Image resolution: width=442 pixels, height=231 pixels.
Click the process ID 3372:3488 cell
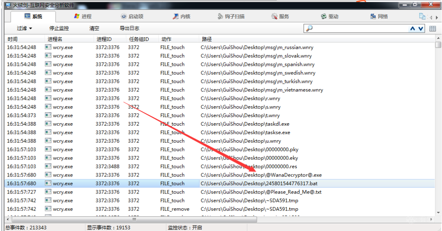107,166
